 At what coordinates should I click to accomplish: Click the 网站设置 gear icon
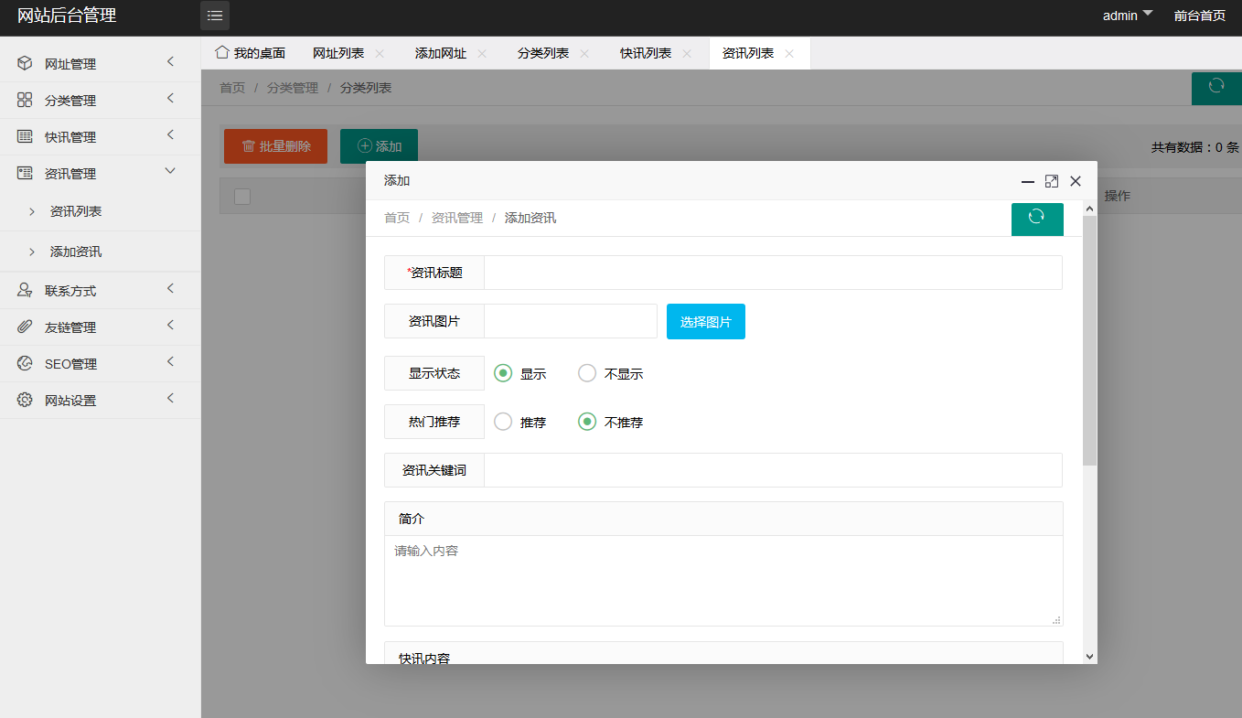tap(25, 400)
